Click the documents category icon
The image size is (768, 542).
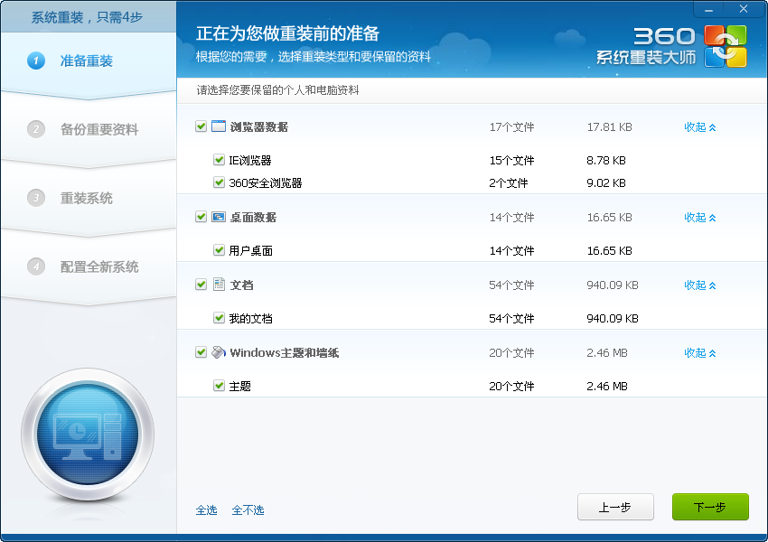219,285
